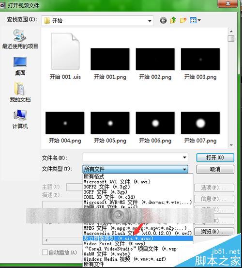Expand the file name history dropdown

(x=184, y=157)
